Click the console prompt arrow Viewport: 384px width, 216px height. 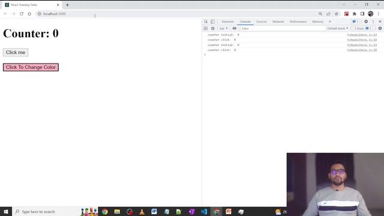point(205,55)
